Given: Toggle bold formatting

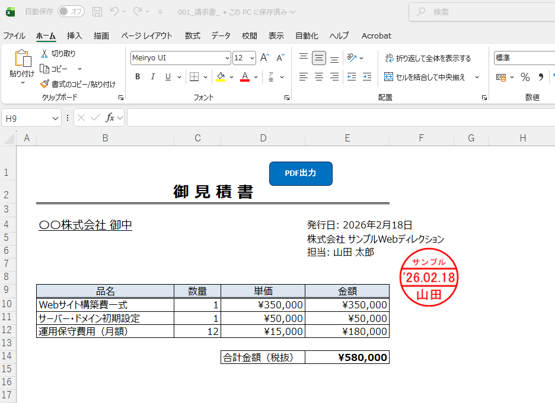Looking at the screenshot, I should click(x=138, y=77).
